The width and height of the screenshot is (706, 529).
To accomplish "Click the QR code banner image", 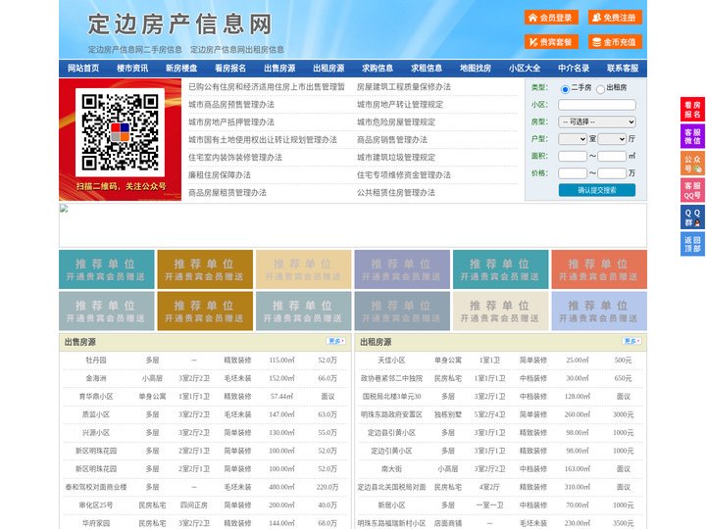I will 121,139.
